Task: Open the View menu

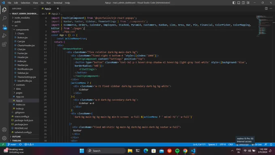Action: point(35,3)
